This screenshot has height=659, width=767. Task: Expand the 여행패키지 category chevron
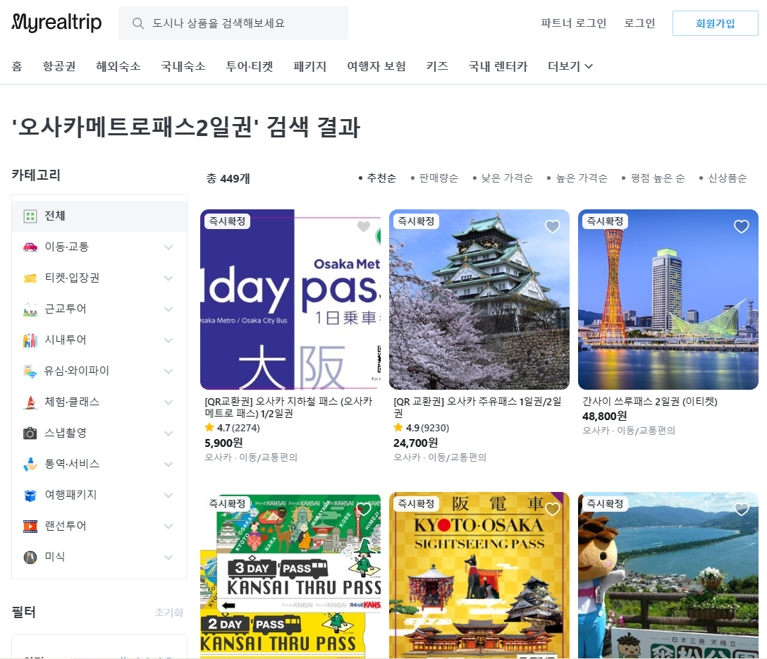(x=168, y=495)
